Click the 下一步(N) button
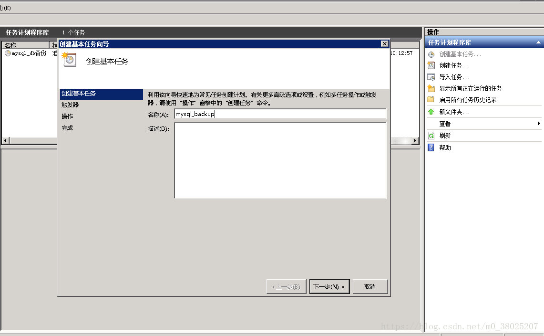544x336 pixels. click(329, 286)
